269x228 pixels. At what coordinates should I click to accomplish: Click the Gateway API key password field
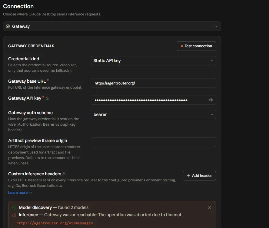153,100
